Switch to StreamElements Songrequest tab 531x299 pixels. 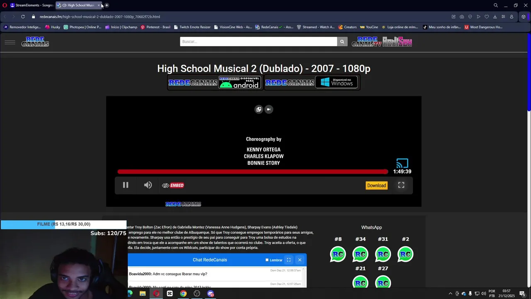[32, 5]
